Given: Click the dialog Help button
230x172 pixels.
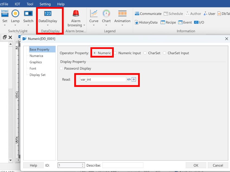Looking at the screenshot, I should 33,165.
